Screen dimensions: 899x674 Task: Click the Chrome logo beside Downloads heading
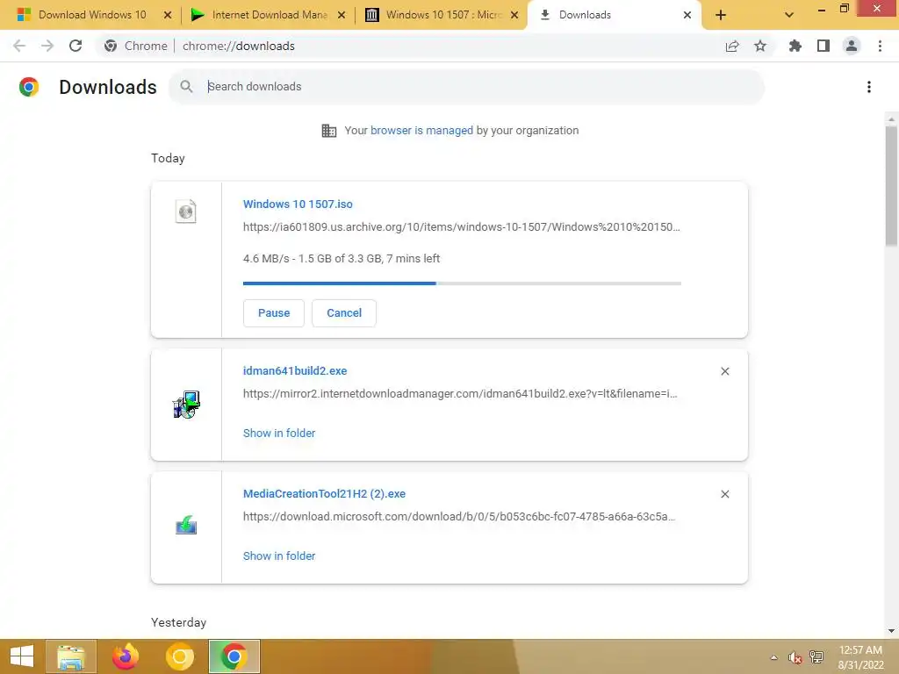tap(29, 87)
